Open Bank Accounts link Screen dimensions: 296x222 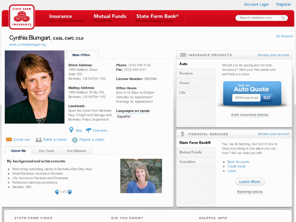[x=238, y=162]
